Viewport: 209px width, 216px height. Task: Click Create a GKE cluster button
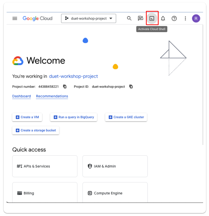(126, 117)
